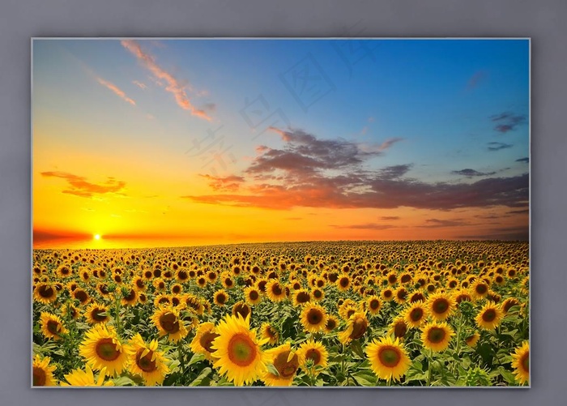Viewport: 567px width, 406px height.
Task: Click the small dark clouds at far right
Action: pos(506,122)
